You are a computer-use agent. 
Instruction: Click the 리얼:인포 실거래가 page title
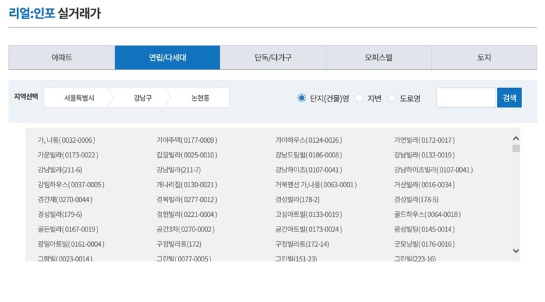[x=54, y=13]
